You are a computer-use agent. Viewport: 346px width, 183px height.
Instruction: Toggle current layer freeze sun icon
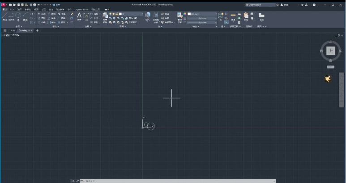click(x=113, y=14)
